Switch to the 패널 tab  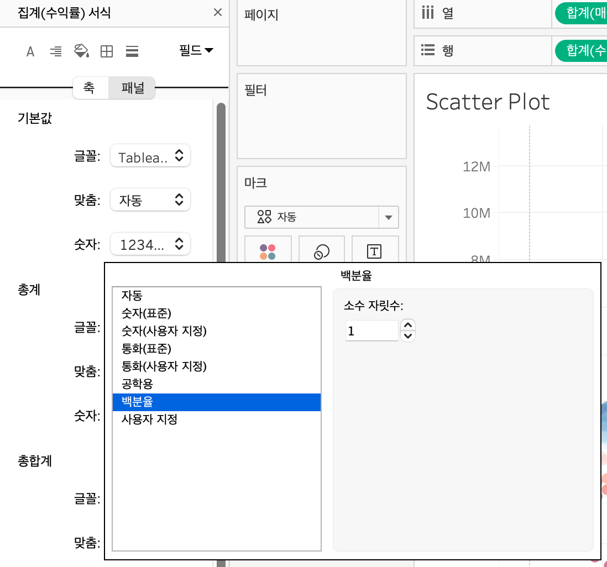[x=132, y=88]
